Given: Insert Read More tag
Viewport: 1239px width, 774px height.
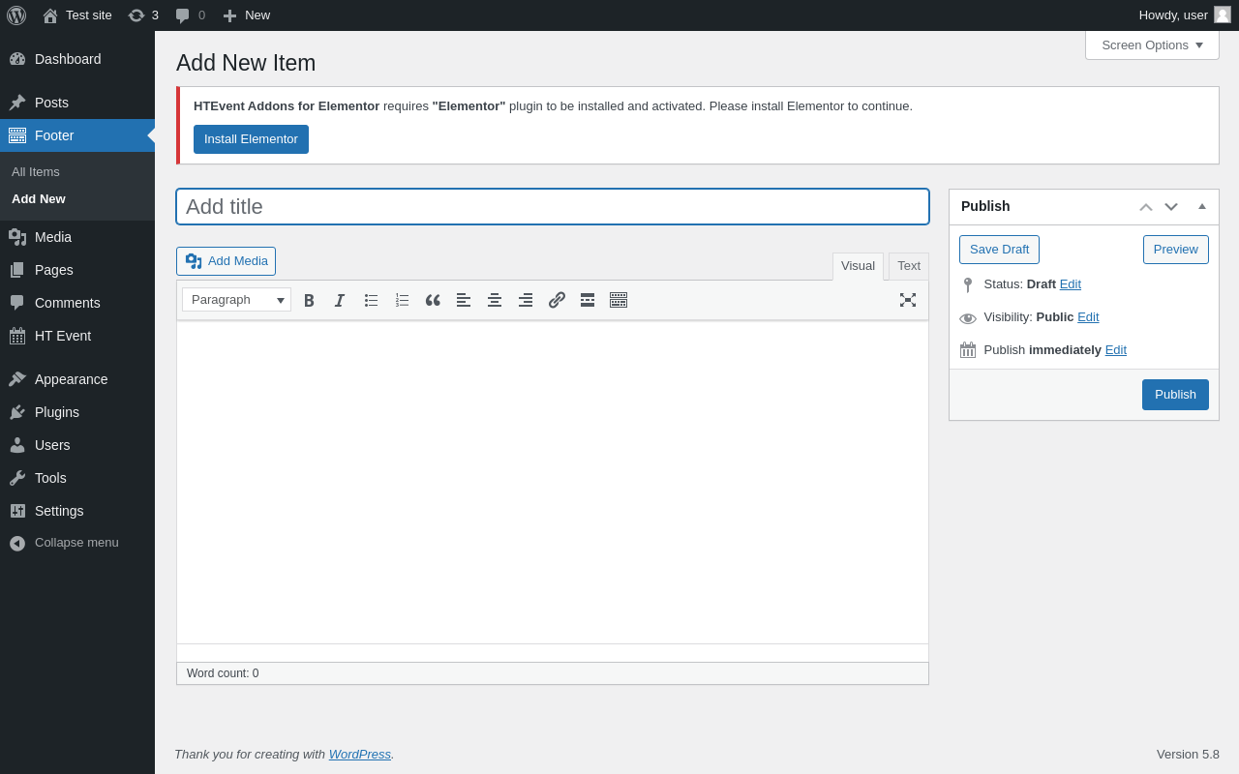Looking at the screenshot, I should tap(588, 300).
